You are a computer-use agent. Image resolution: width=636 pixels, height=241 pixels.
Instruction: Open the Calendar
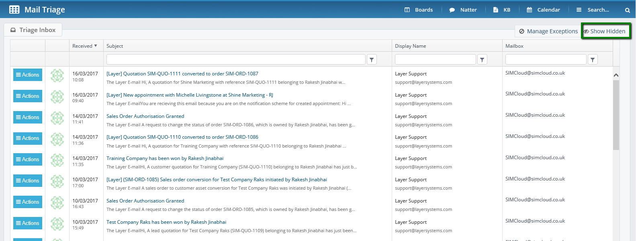coord(543,10)
